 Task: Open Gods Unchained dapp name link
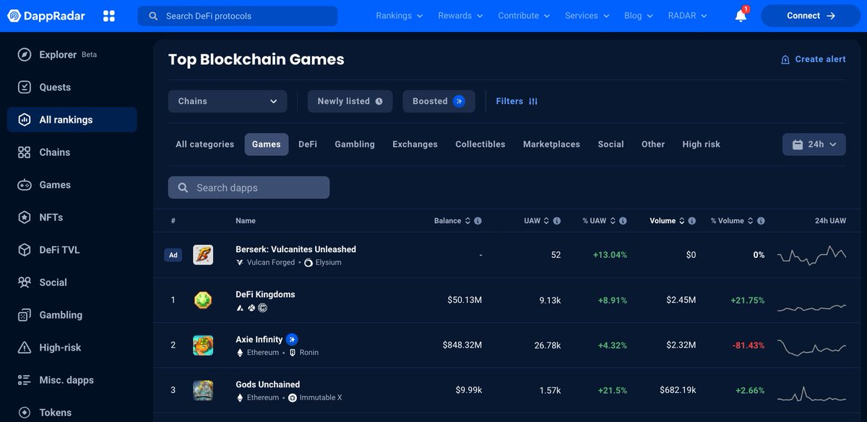point(267,384)
